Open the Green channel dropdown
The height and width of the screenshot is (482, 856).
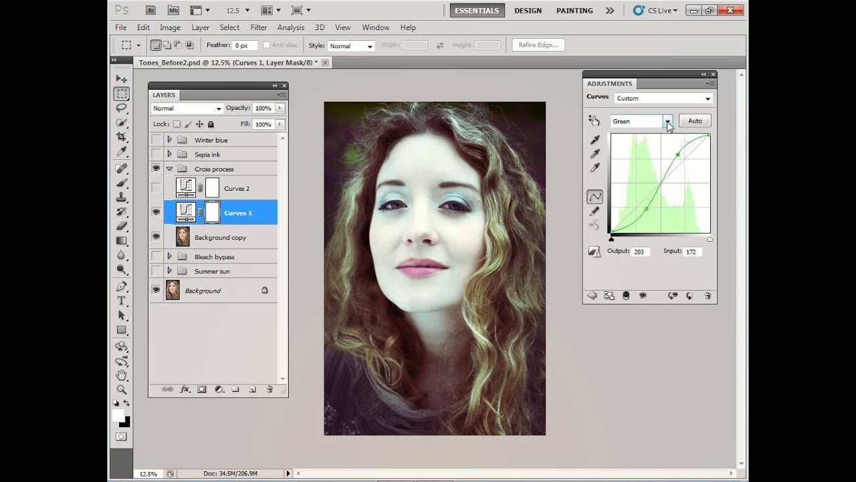coord(667,121)
